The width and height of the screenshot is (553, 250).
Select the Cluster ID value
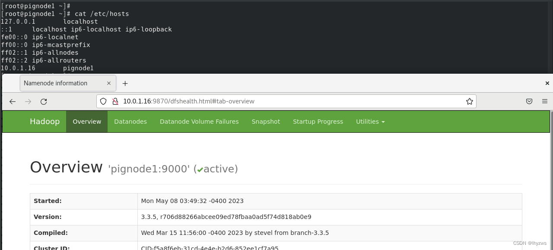click(210, 248)
